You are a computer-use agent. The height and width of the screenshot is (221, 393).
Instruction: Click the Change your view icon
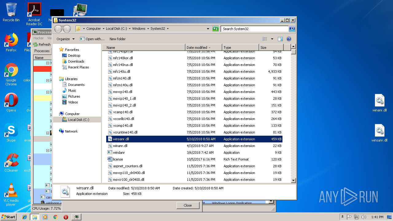[265, 39]
